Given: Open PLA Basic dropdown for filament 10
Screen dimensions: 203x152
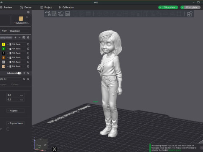Looking at the screenshot, I should coord(16,62).
